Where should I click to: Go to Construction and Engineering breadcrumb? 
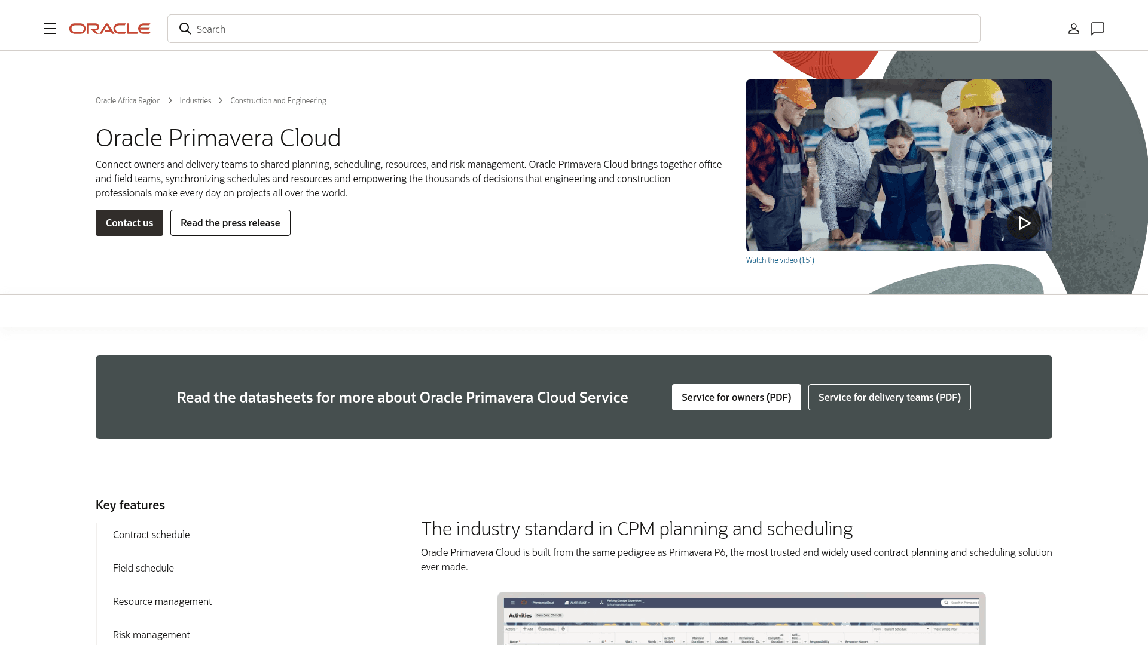[x=278, y=100]
